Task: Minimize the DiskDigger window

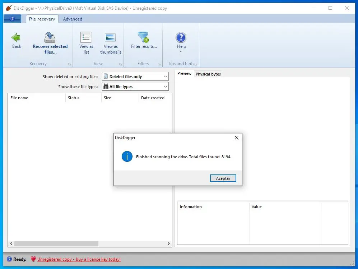Action: click(314, 8)
